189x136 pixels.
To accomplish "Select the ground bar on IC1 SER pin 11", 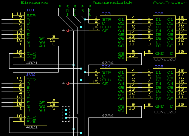I will click(12, 15).
